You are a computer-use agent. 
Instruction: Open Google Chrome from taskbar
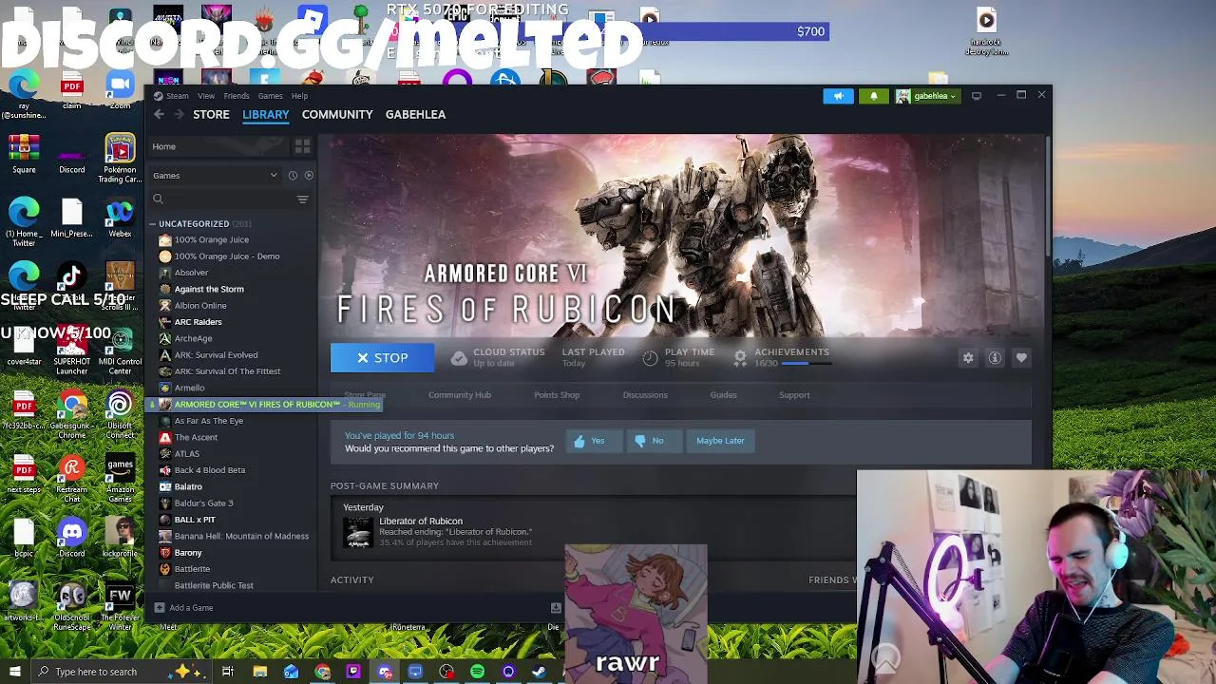pos(322,672)
